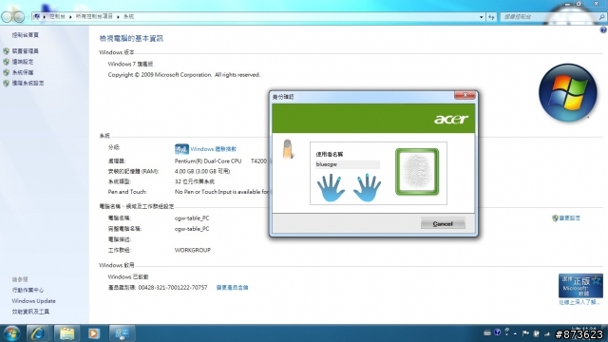The image size is (608, 342).
Task: Click the right hand icon in Acer dialog
Action: click(x=367, y=188)
